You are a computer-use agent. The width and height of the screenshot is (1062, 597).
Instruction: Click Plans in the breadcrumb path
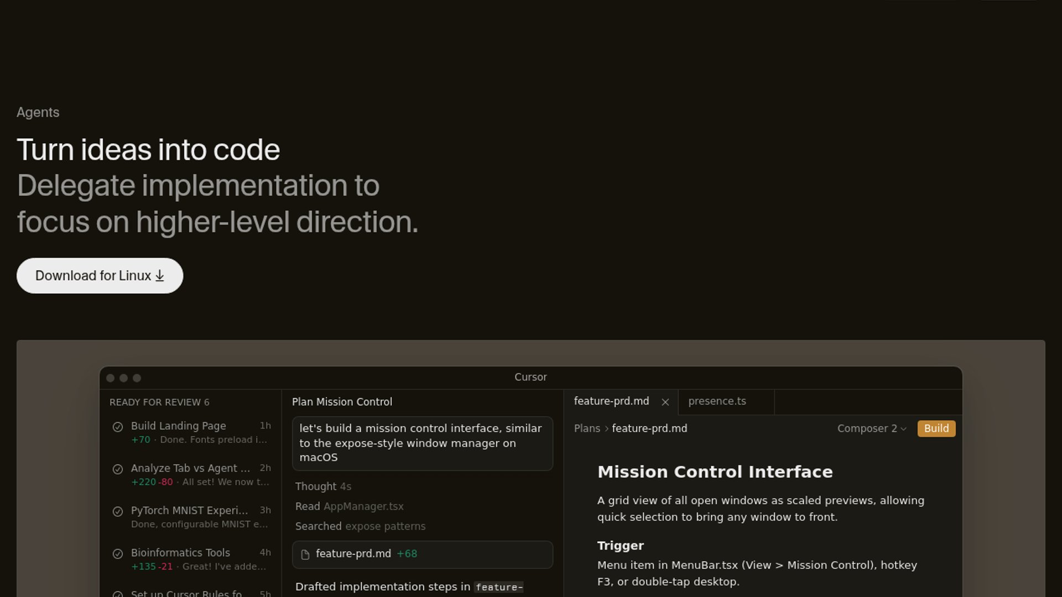click(586, 429)
